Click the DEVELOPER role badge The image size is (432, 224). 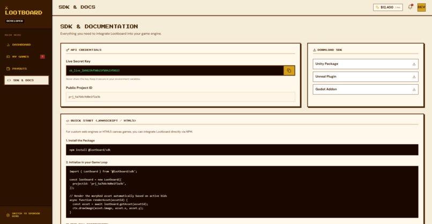[x=14, y=21]
